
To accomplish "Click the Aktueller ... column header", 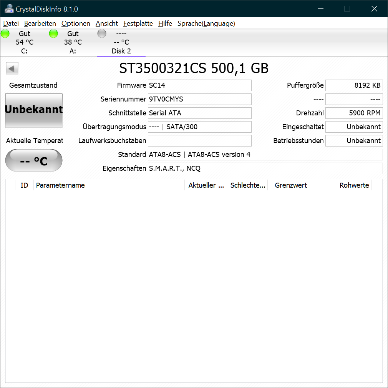I will pos(206,185).
